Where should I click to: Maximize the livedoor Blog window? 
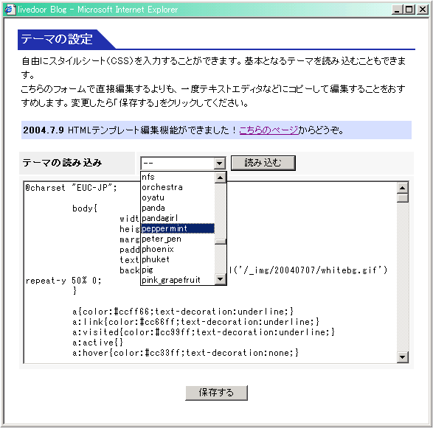(x=409, y=10)
